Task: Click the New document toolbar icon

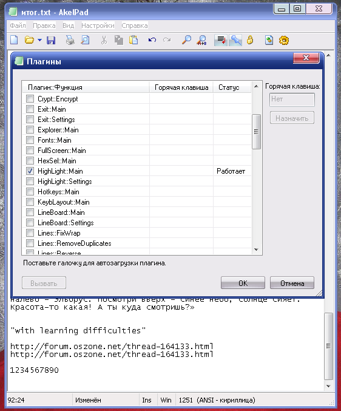Action: point(14,40)
